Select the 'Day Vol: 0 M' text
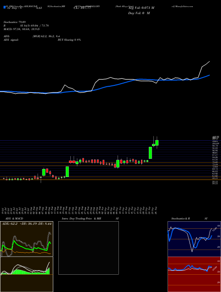The image size is (221, 292). pos(139,13)
